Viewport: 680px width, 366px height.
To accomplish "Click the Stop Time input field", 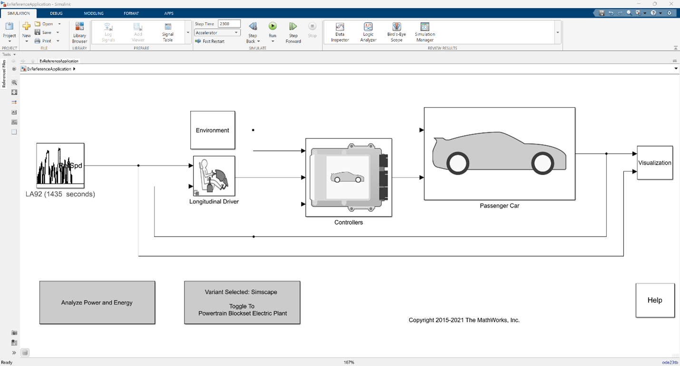I will [229, 24].
